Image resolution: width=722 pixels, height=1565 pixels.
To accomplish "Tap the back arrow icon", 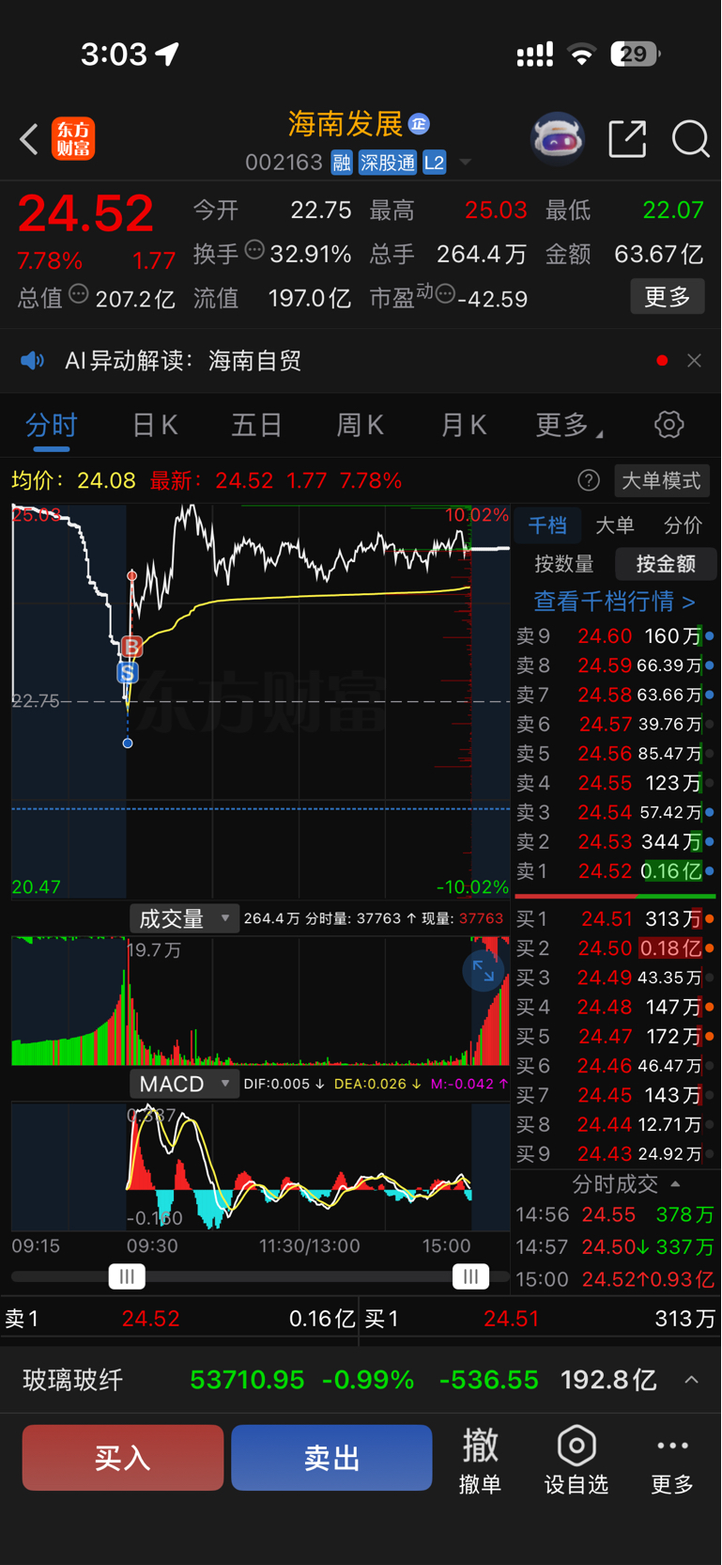I will click(29, 139).
